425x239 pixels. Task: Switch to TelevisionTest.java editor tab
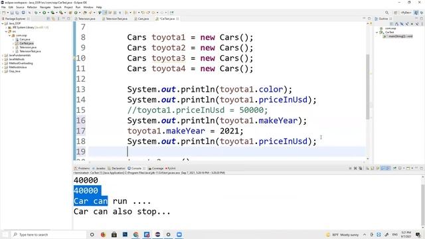coord(115,19)
